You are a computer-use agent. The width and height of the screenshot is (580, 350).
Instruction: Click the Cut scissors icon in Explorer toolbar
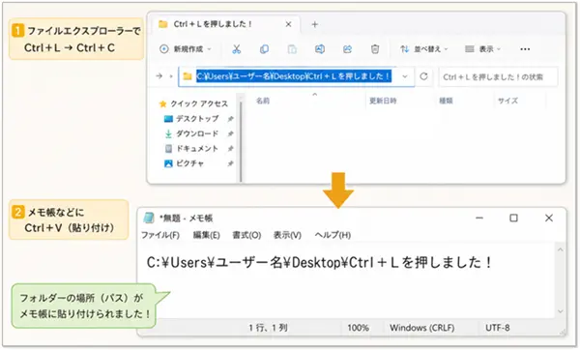[x=237, y=49]
